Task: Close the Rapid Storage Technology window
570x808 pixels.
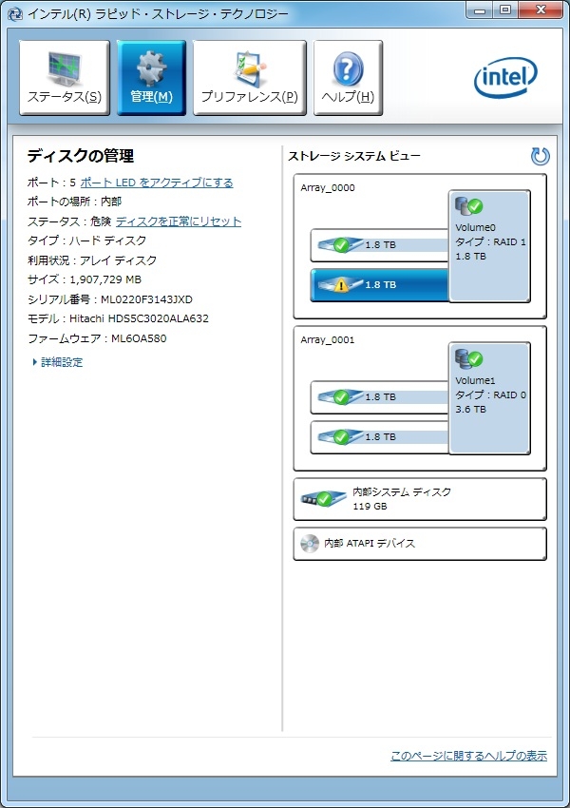Action: (x=541, y=10)
